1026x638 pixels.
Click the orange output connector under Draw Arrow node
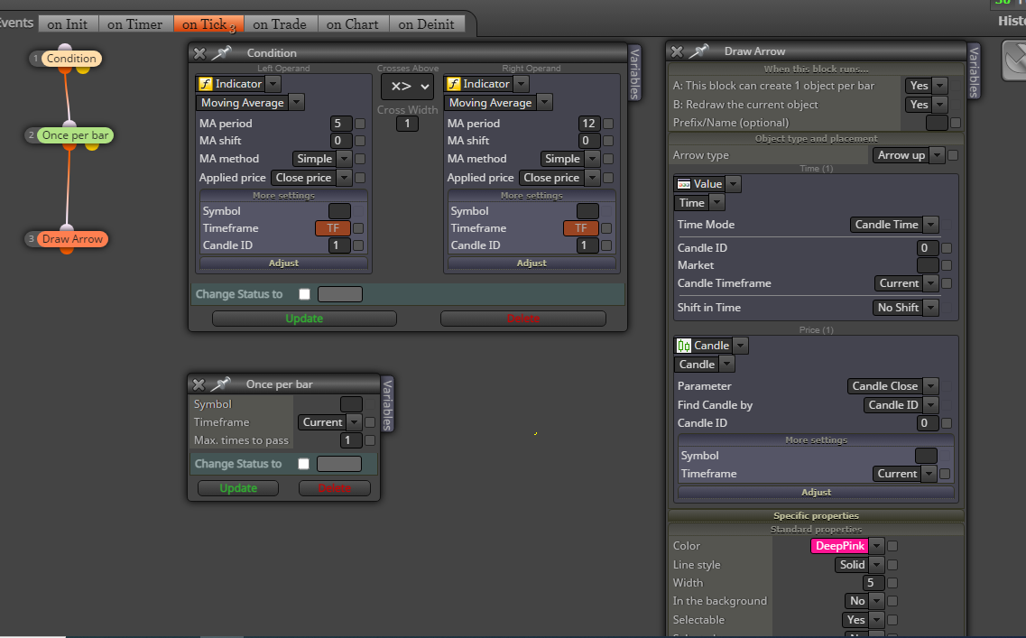67,250
